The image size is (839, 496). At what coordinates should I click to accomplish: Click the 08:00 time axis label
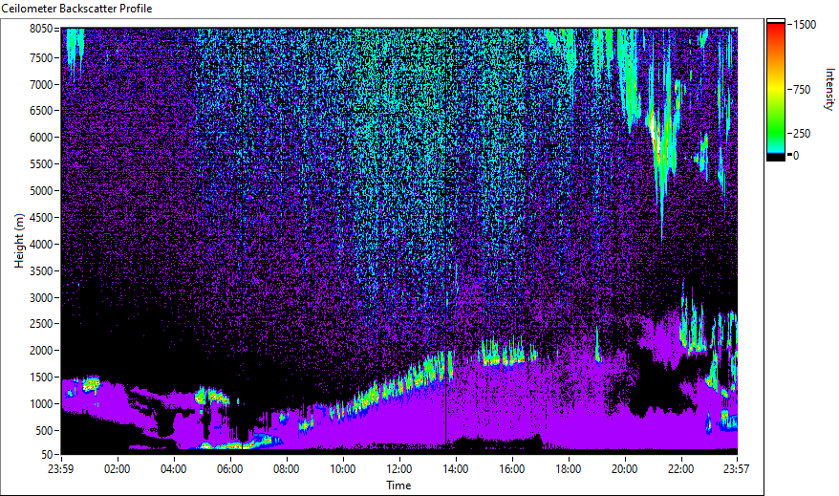tap(287, 469)
